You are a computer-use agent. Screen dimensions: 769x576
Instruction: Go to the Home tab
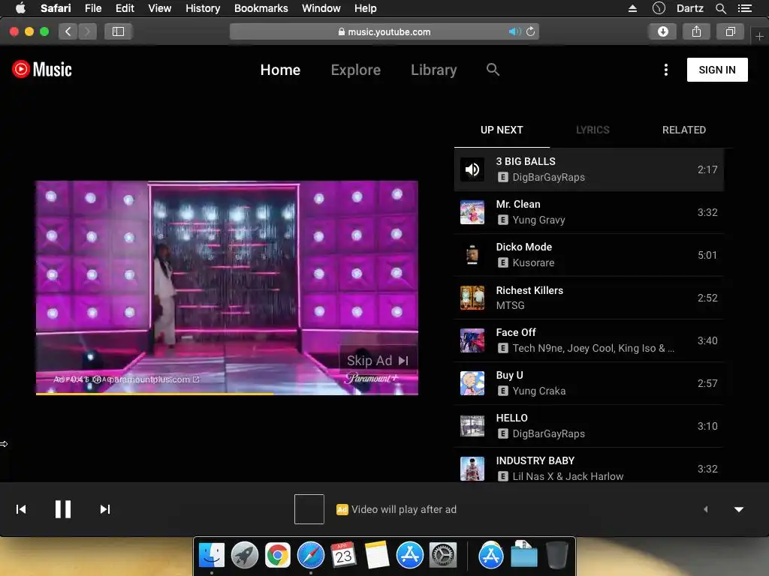[x=280, y=70]
